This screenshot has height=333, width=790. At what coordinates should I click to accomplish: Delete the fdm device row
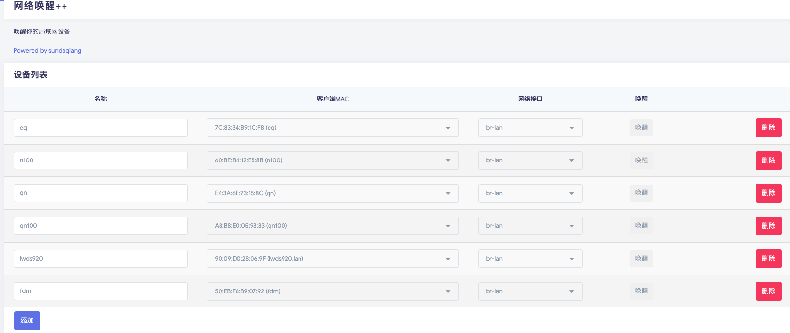point(768,291)
